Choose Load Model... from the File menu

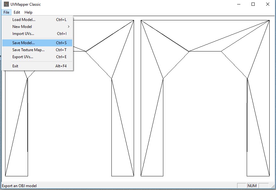point(24,20)
